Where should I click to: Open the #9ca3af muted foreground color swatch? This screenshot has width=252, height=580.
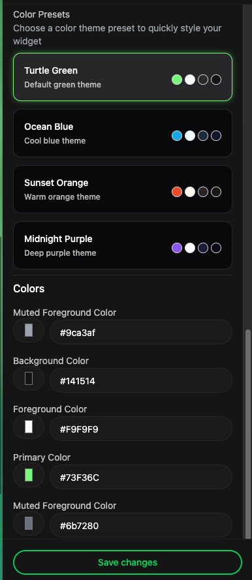coord(29,330)
